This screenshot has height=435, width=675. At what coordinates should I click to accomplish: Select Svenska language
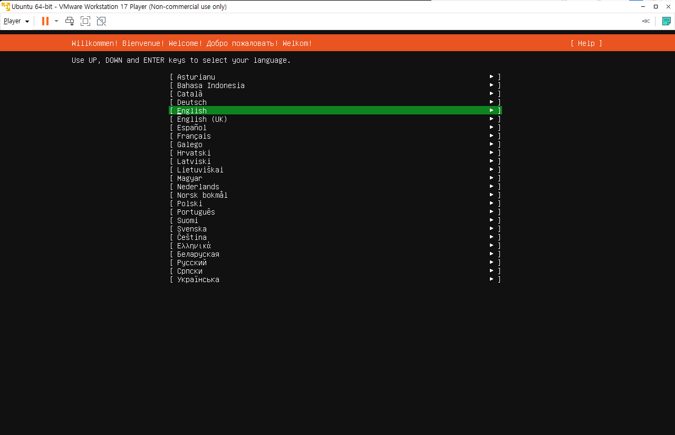tap(335, 229)
